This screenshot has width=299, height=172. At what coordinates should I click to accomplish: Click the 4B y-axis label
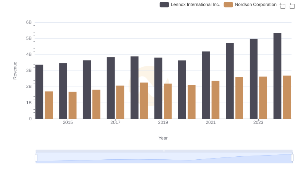(x=29, y=54)
